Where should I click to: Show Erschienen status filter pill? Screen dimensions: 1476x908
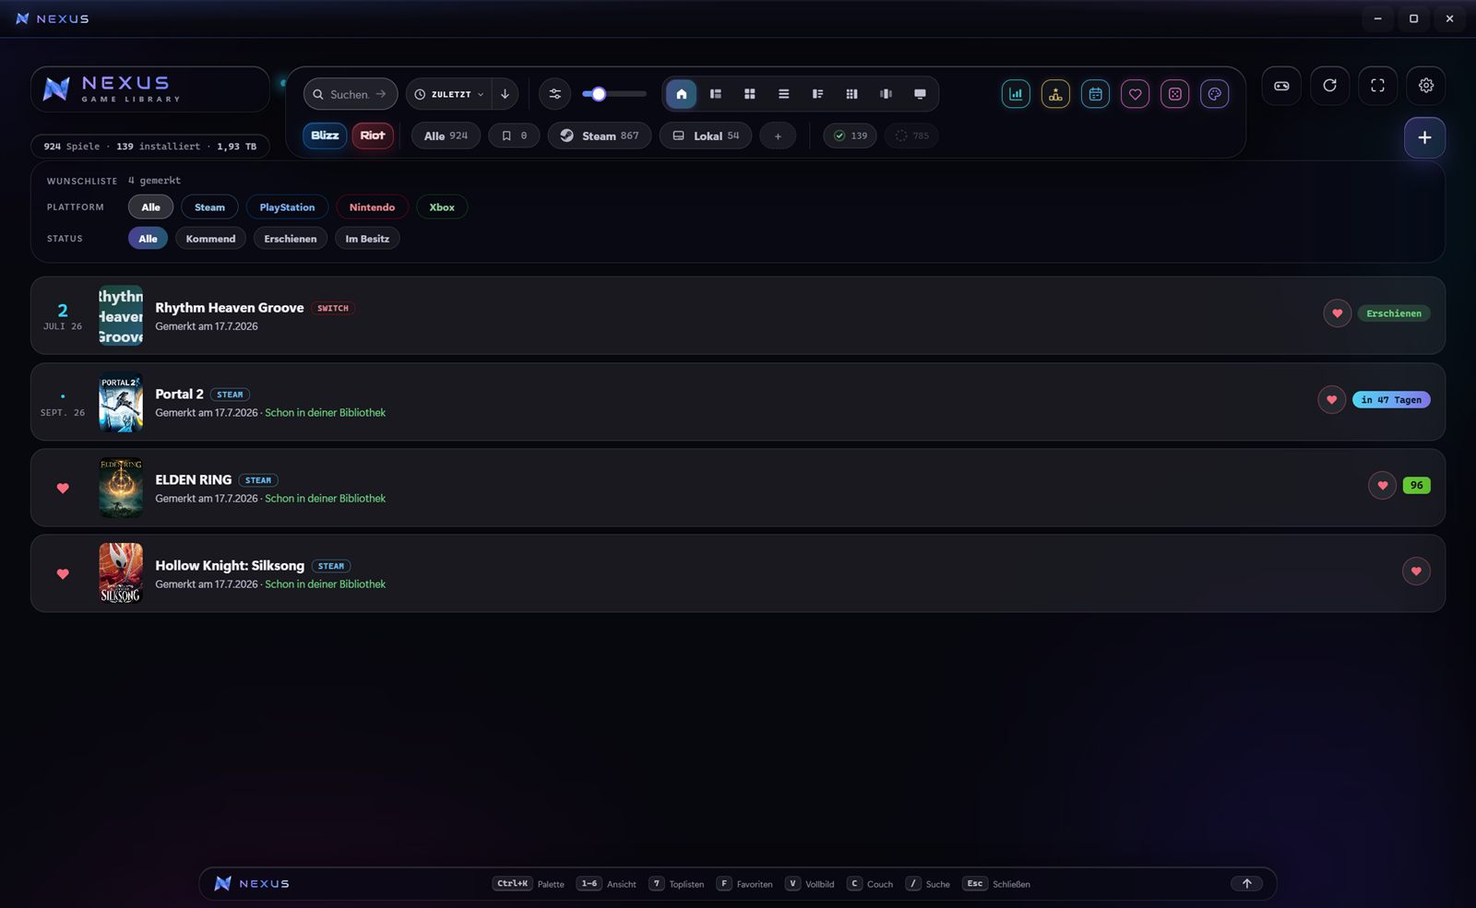[x=291, y=239]
